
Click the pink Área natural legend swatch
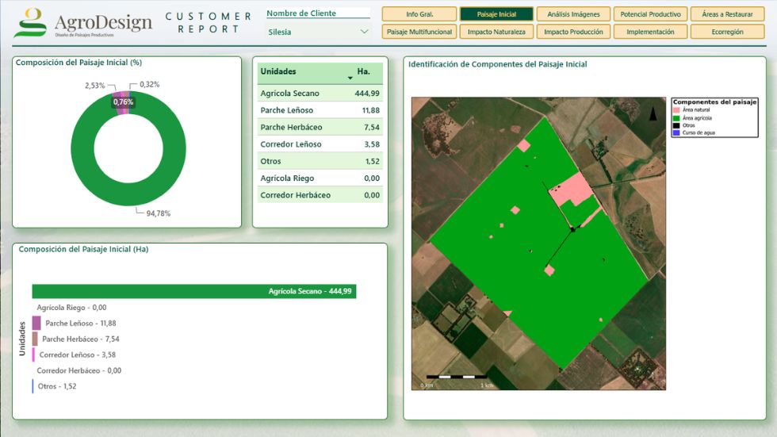pyautogui.click(x=676, y=110)
